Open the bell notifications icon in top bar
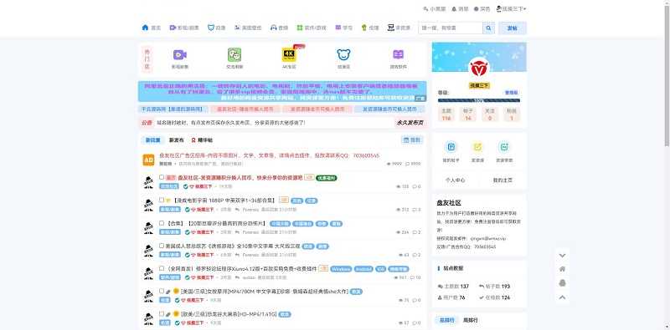The width and height of the screenshot is (670, 330). [454, 8]
